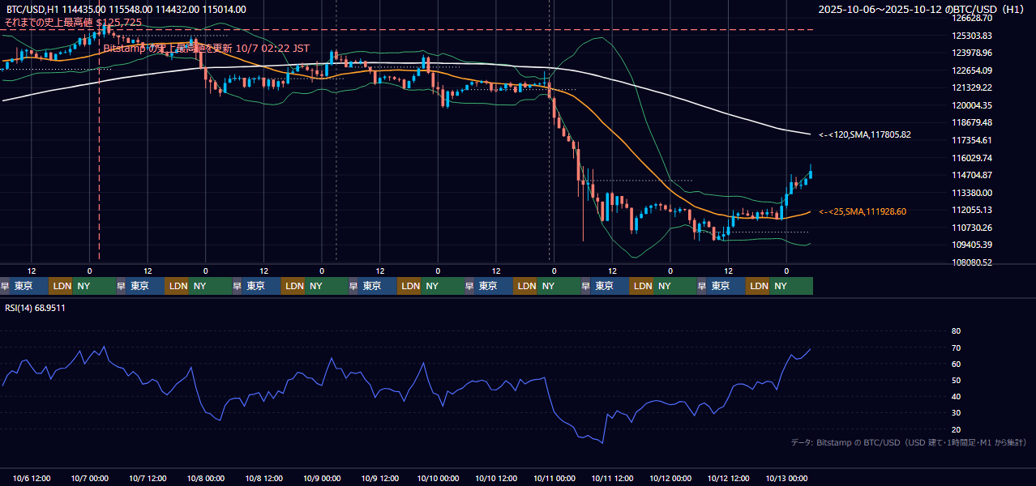Click RSI scale value 70
The width and height of the screenshot is (1036, 486).
[x=956, y=347]
